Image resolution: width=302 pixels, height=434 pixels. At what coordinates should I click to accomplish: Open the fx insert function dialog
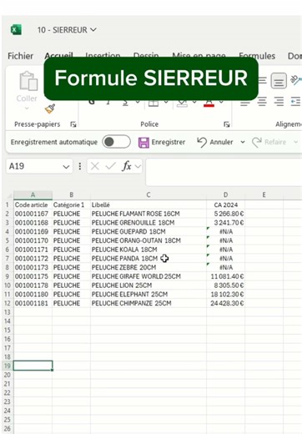point(127,166)
